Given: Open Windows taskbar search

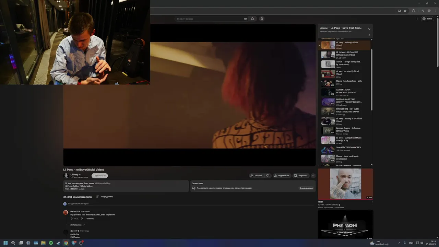Looking at the screenshot, I should tap(13, 243).
